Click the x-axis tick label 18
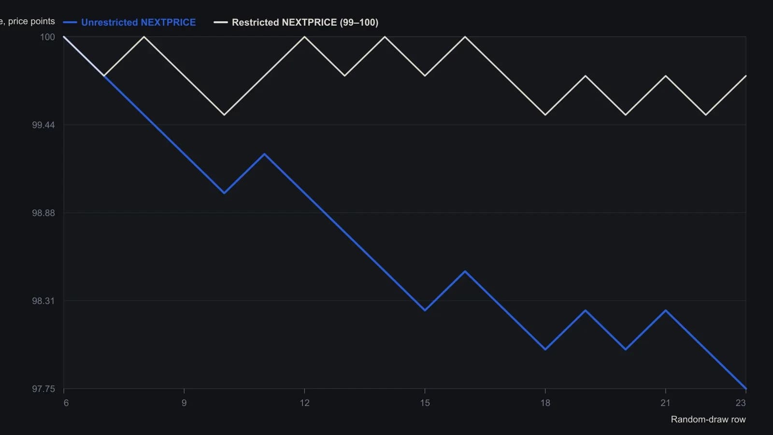This screenshot has height=435, width=773. pyautogui.click(x=545, y=403)
